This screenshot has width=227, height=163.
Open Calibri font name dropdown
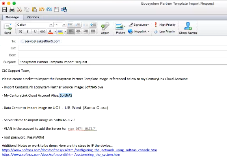[51, 25]
